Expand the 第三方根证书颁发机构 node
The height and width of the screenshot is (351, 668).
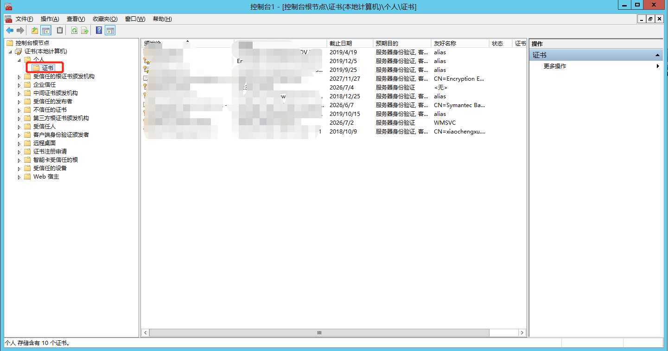coord(19,118)
